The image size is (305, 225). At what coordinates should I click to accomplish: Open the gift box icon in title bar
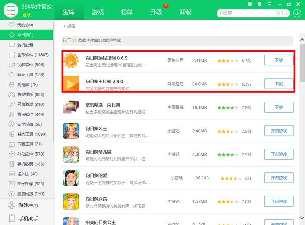pyautogui.click(x=250, y=4)
